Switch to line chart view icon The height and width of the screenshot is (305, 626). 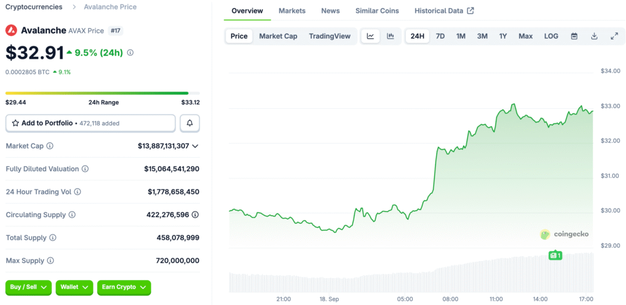point(370,36)
